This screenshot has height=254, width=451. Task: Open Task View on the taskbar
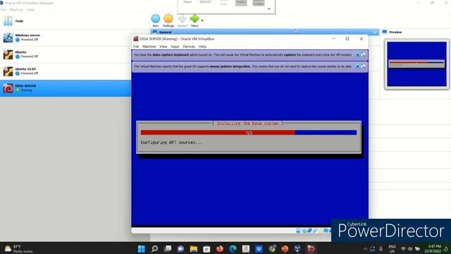pos(168,249)
